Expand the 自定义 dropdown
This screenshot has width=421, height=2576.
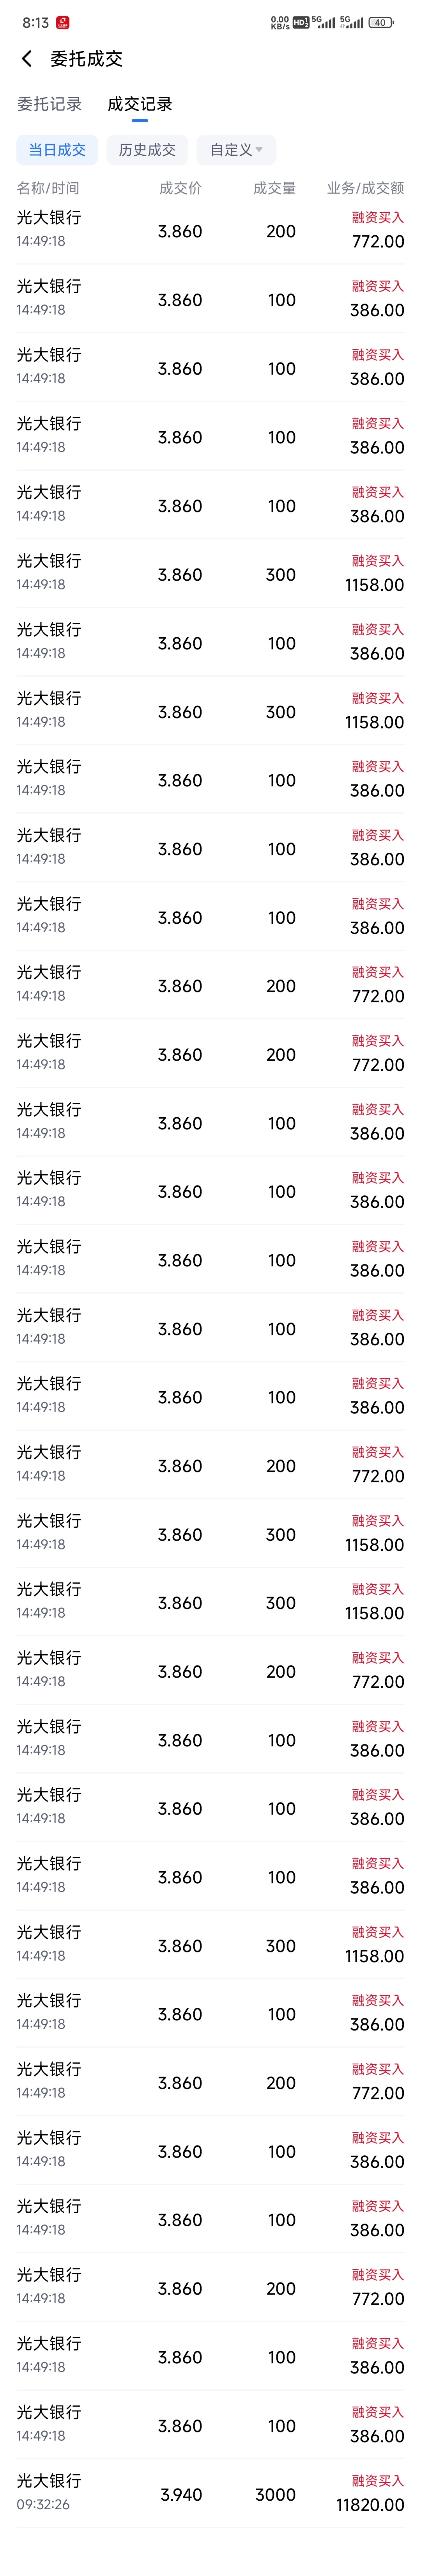(236, 150)
